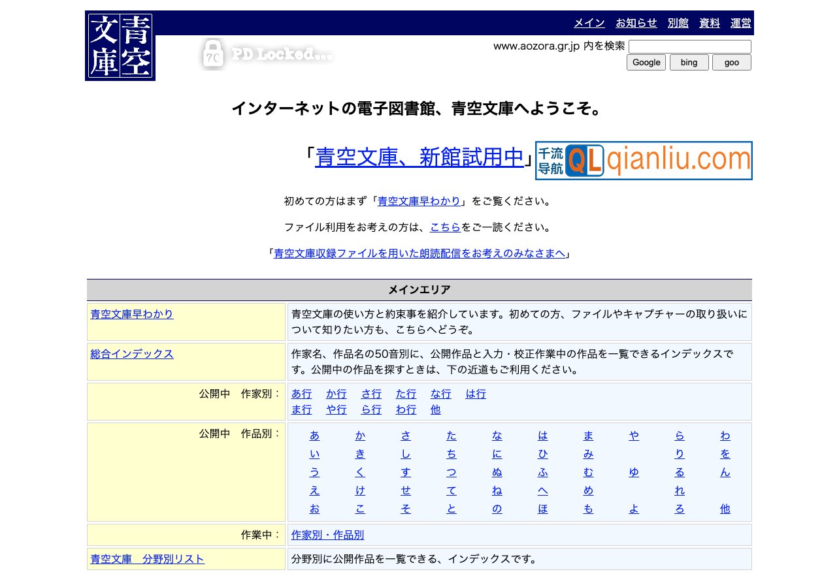Focus the site search text field
This screenshot has height=574, width=839.
pos(689,46)
